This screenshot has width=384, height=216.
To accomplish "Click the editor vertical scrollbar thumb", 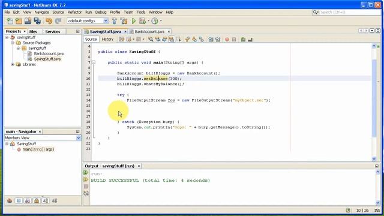I will point(374,98).
